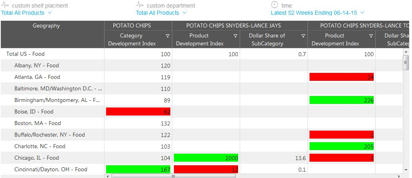Click the vertical scrollbar up arrow
This screenshot has height=178, width=412.
click(x=406, y=52)
